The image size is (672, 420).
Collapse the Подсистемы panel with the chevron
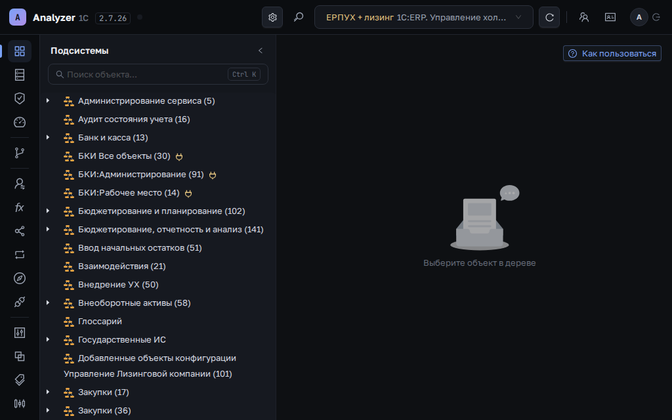coord(261,51)
